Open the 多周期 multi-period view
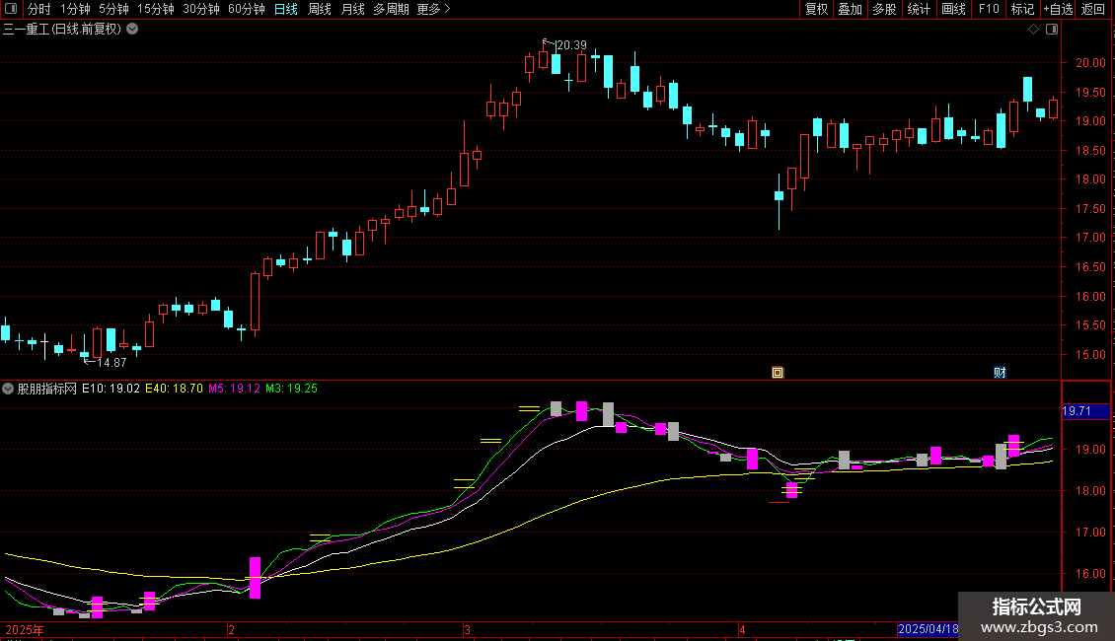 click(391, 9)
